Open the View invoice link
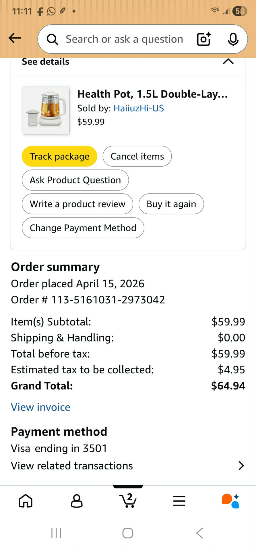 click(x=40, y=407)
